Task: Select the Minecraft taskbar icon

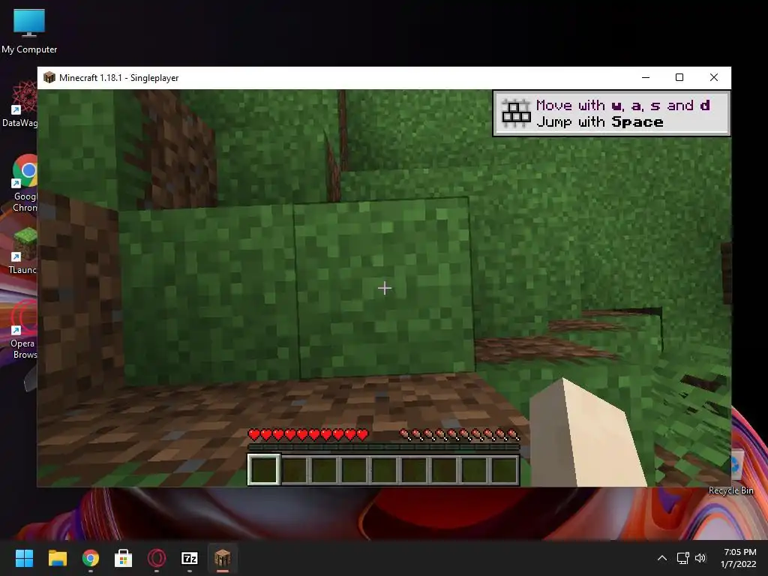Action: (222, 558)
